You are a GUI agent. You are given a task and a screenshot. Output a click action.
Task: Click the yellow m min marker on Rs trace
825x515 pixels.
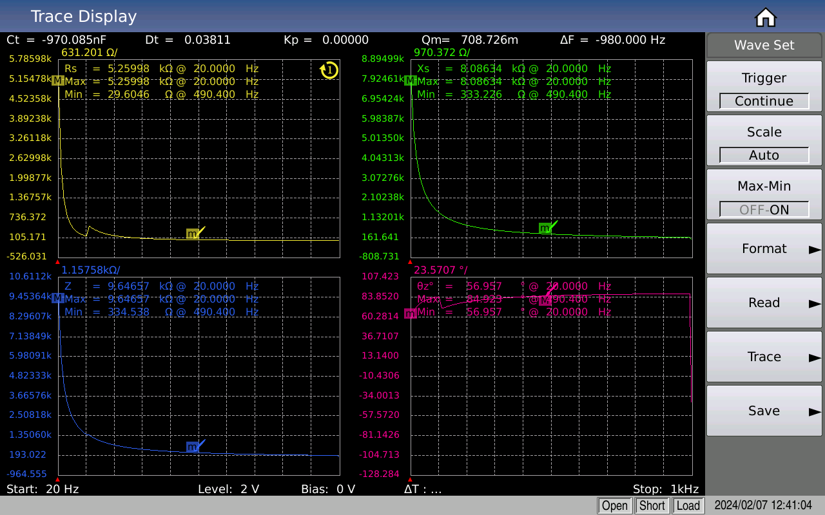(x=192, y=234)
